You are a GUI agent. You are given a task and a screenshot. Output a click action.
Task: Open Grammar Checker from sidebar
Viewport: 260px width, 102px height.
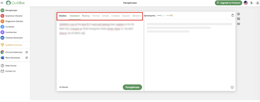[14, 16]
